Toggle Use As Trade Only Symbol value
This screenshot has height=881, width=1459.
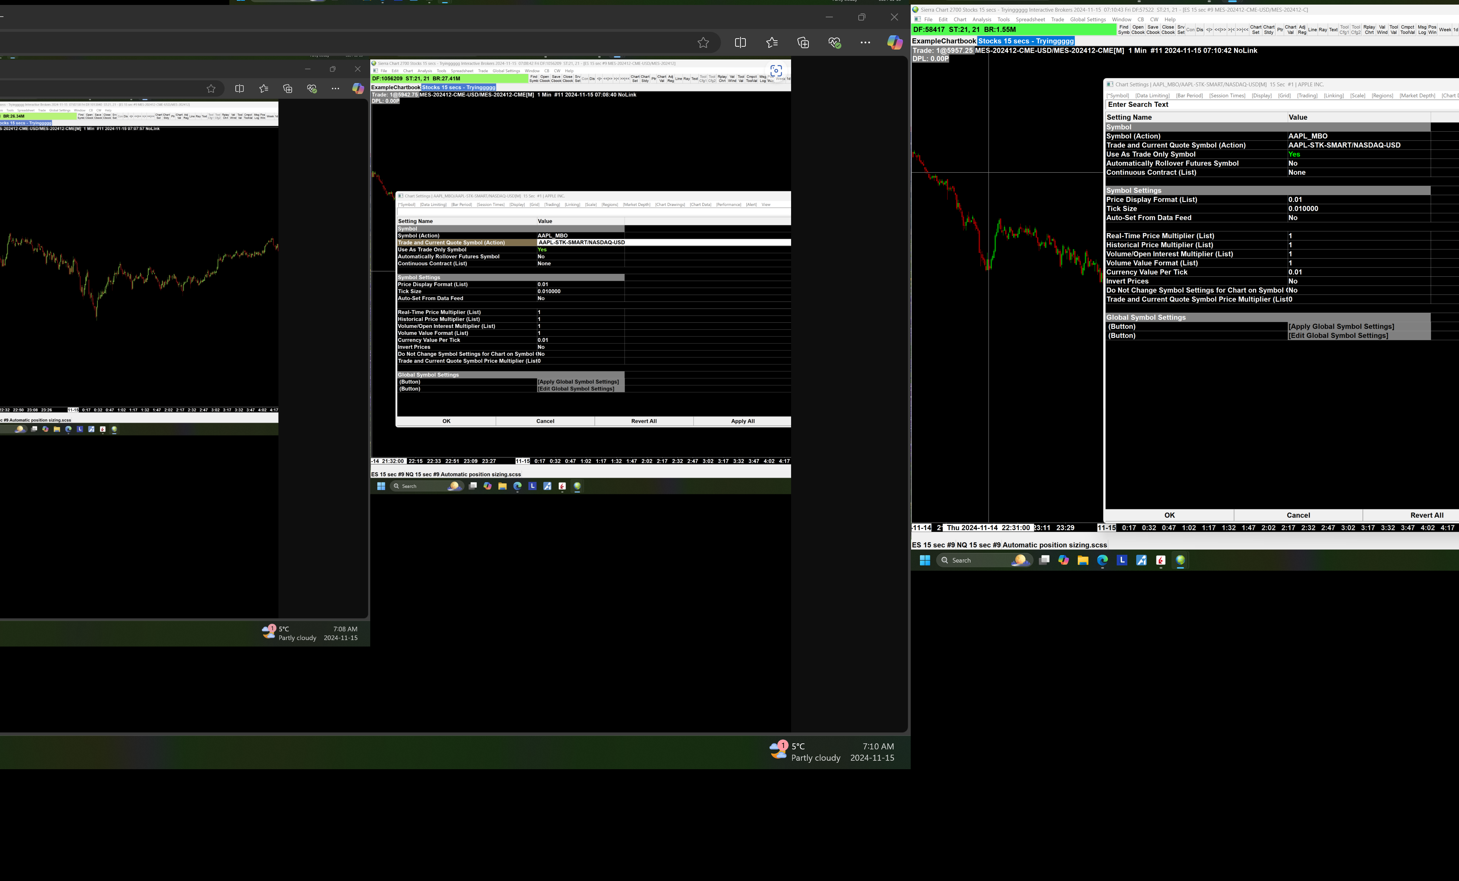[x=1294, y=155]
